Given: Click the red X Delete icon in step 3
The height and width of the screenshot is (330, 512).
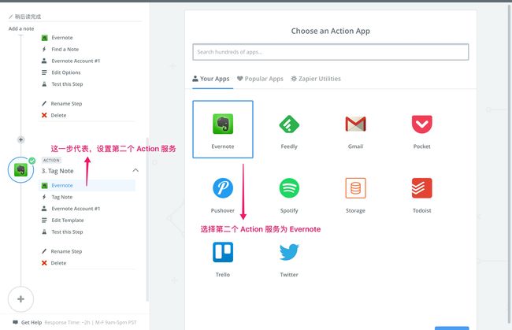Looking at the screenshot, I should pyautogui.click(x=44, y=263).
